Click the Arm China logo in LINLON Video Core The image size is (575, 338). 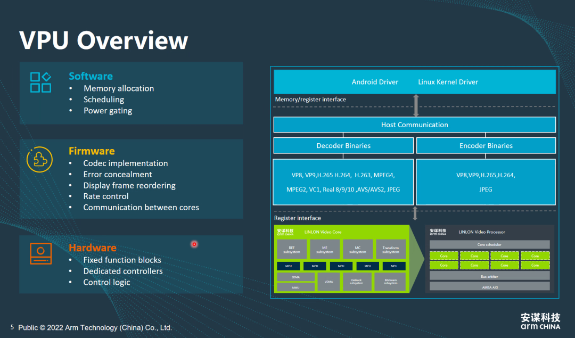tap(285, 232)
